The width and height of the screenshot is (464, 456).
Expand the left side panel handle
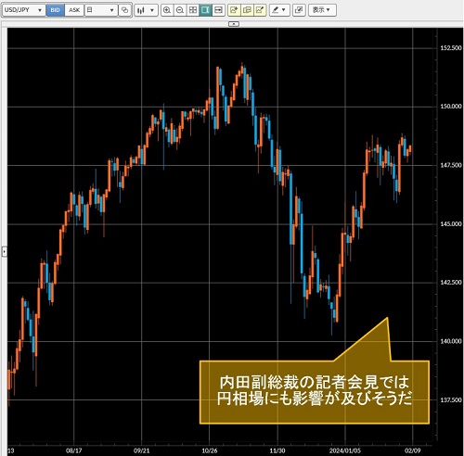[x=4, y=251]
